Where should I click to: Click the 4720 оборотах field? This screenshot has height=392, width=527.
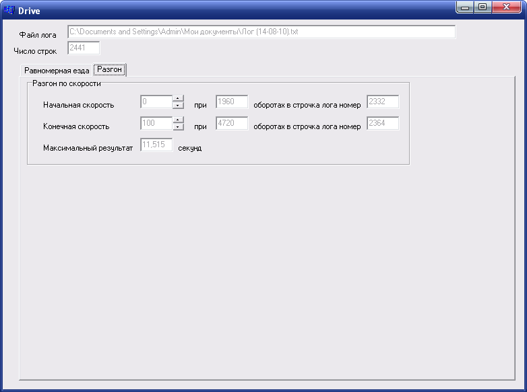pos(232,123)
